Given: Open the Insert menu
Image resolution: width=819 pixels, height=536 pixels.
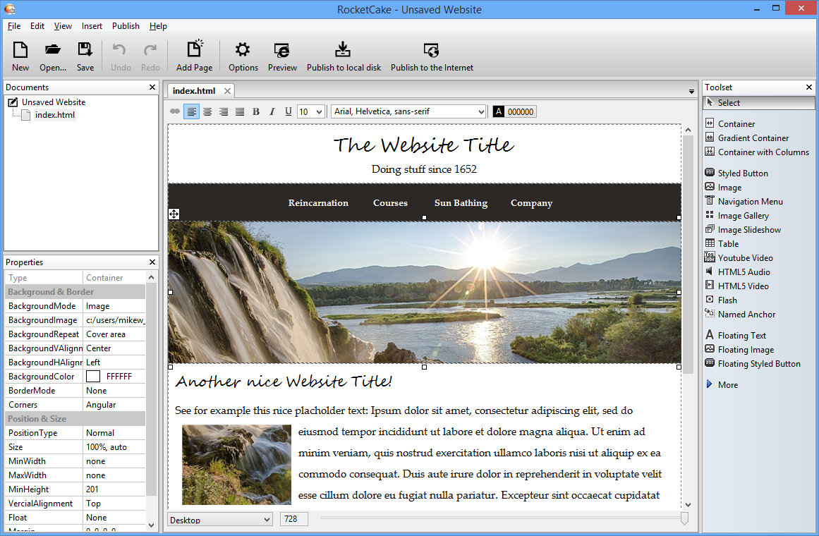Looking at the screenshot, I should pyautogui.click(x=92, y=26).
